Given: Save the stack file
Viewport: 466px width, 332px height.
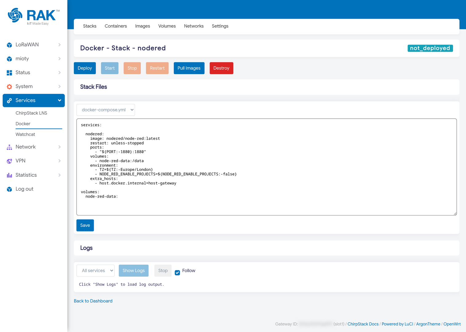Looking at the screenshot, I should click(85, 225).
